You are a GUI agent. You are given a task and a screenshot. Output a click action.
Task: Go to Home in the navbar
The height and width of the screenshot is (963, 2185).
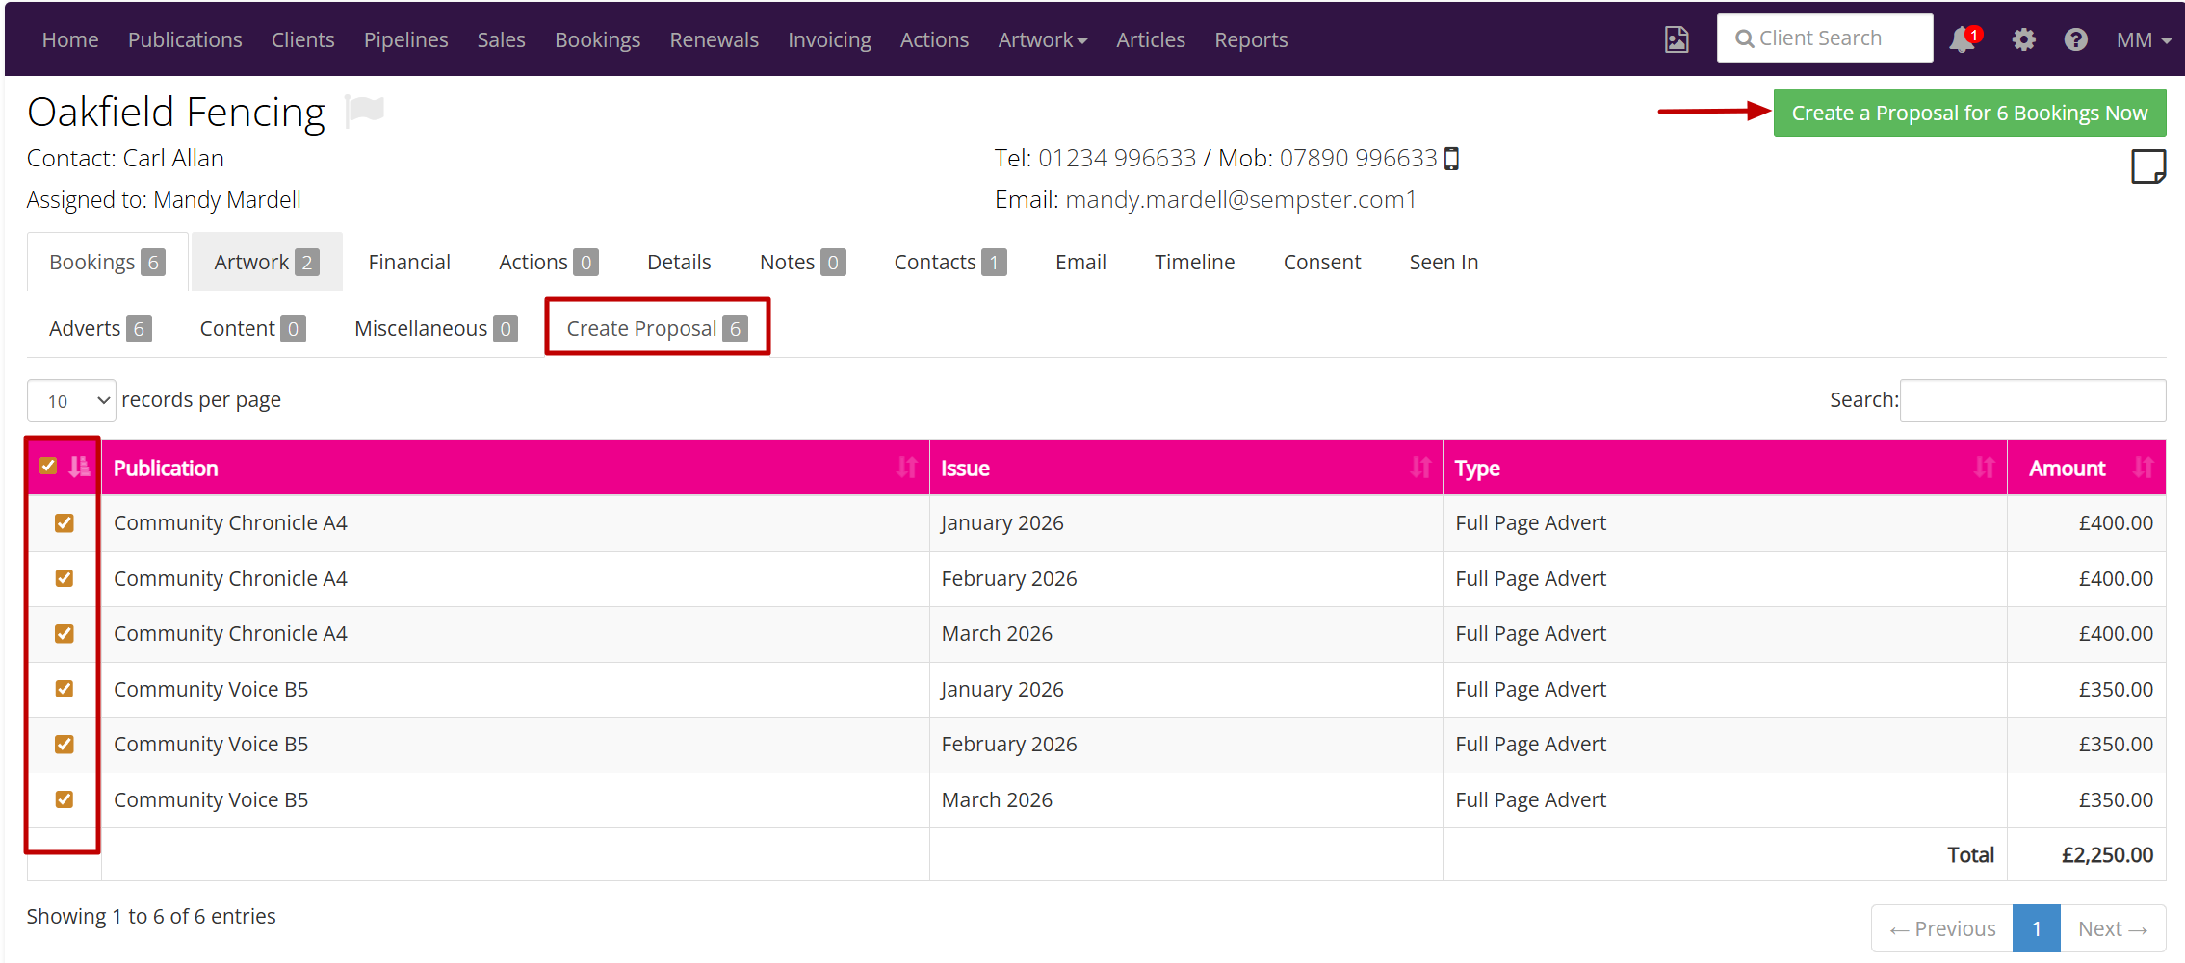click(70, 39)
